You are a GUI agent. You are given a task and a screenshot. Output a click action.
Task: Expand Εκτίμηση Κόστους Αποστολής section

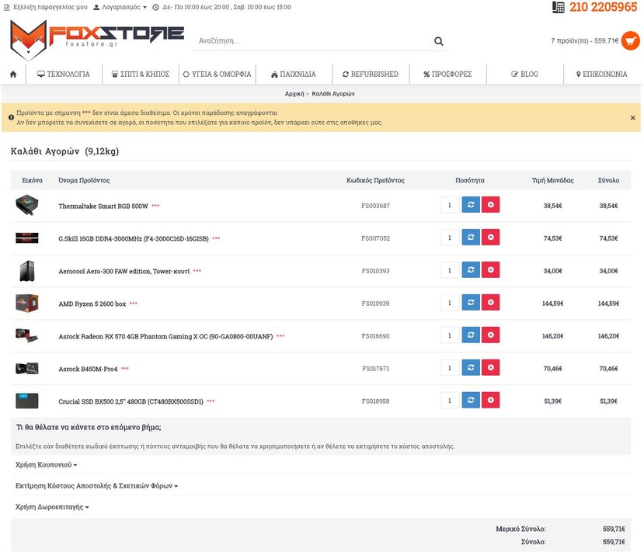coord(96,486)
